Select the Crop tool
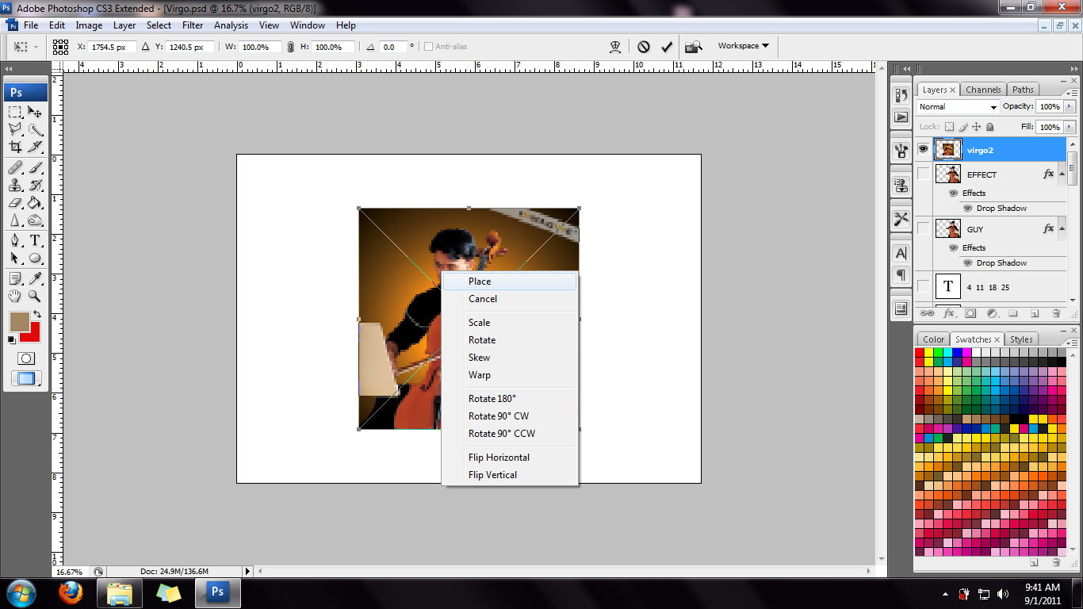1083x609 pixels. 15,147
